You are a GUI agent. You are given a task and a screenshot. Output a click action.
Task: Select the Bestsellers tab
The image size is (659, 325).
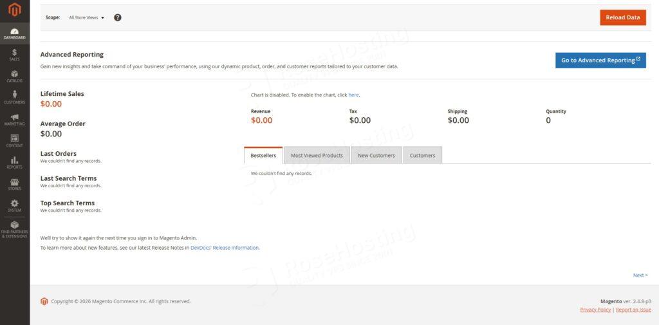pos(263,155)
